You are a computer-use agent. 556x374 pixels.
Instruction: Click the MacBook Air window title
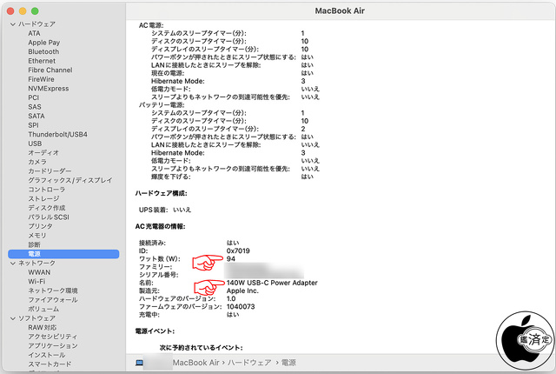click(x=340, y=11)
